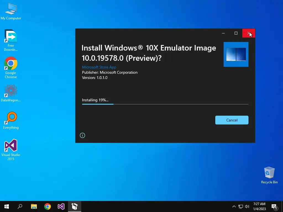Select the Everything search desktop shortcut
Screen dimensions: 283x212
11,121
